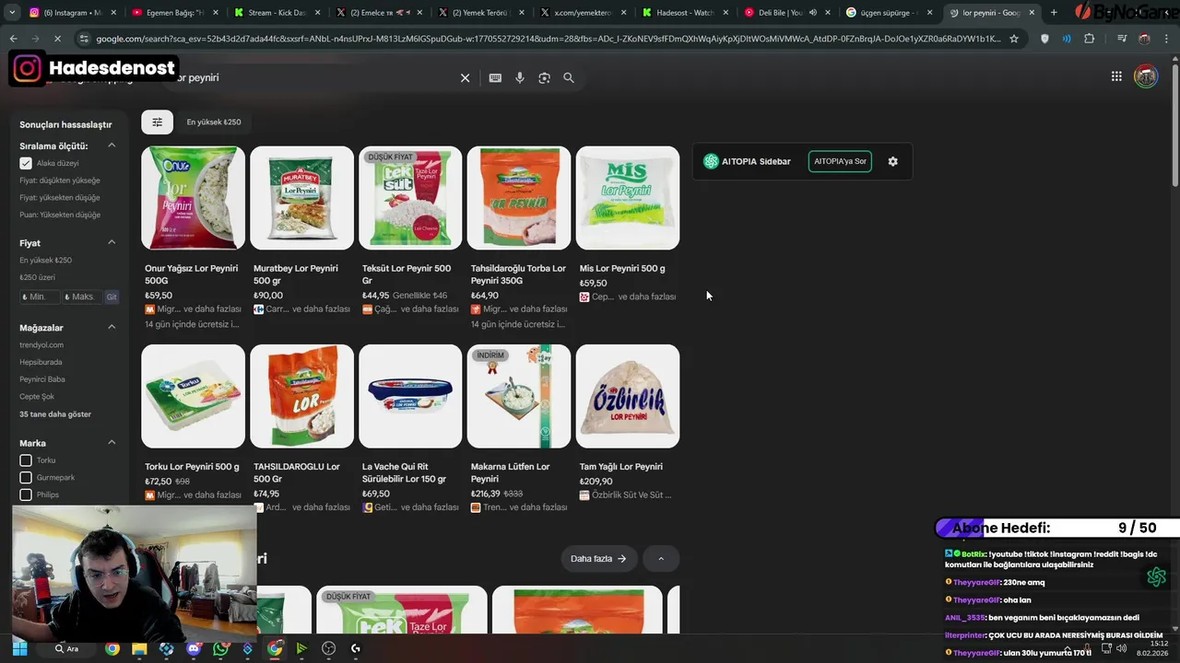This screenshot has height=663, width=1180.
Task: Click the Daha fazla button
Action: click(x=598, y=559)
